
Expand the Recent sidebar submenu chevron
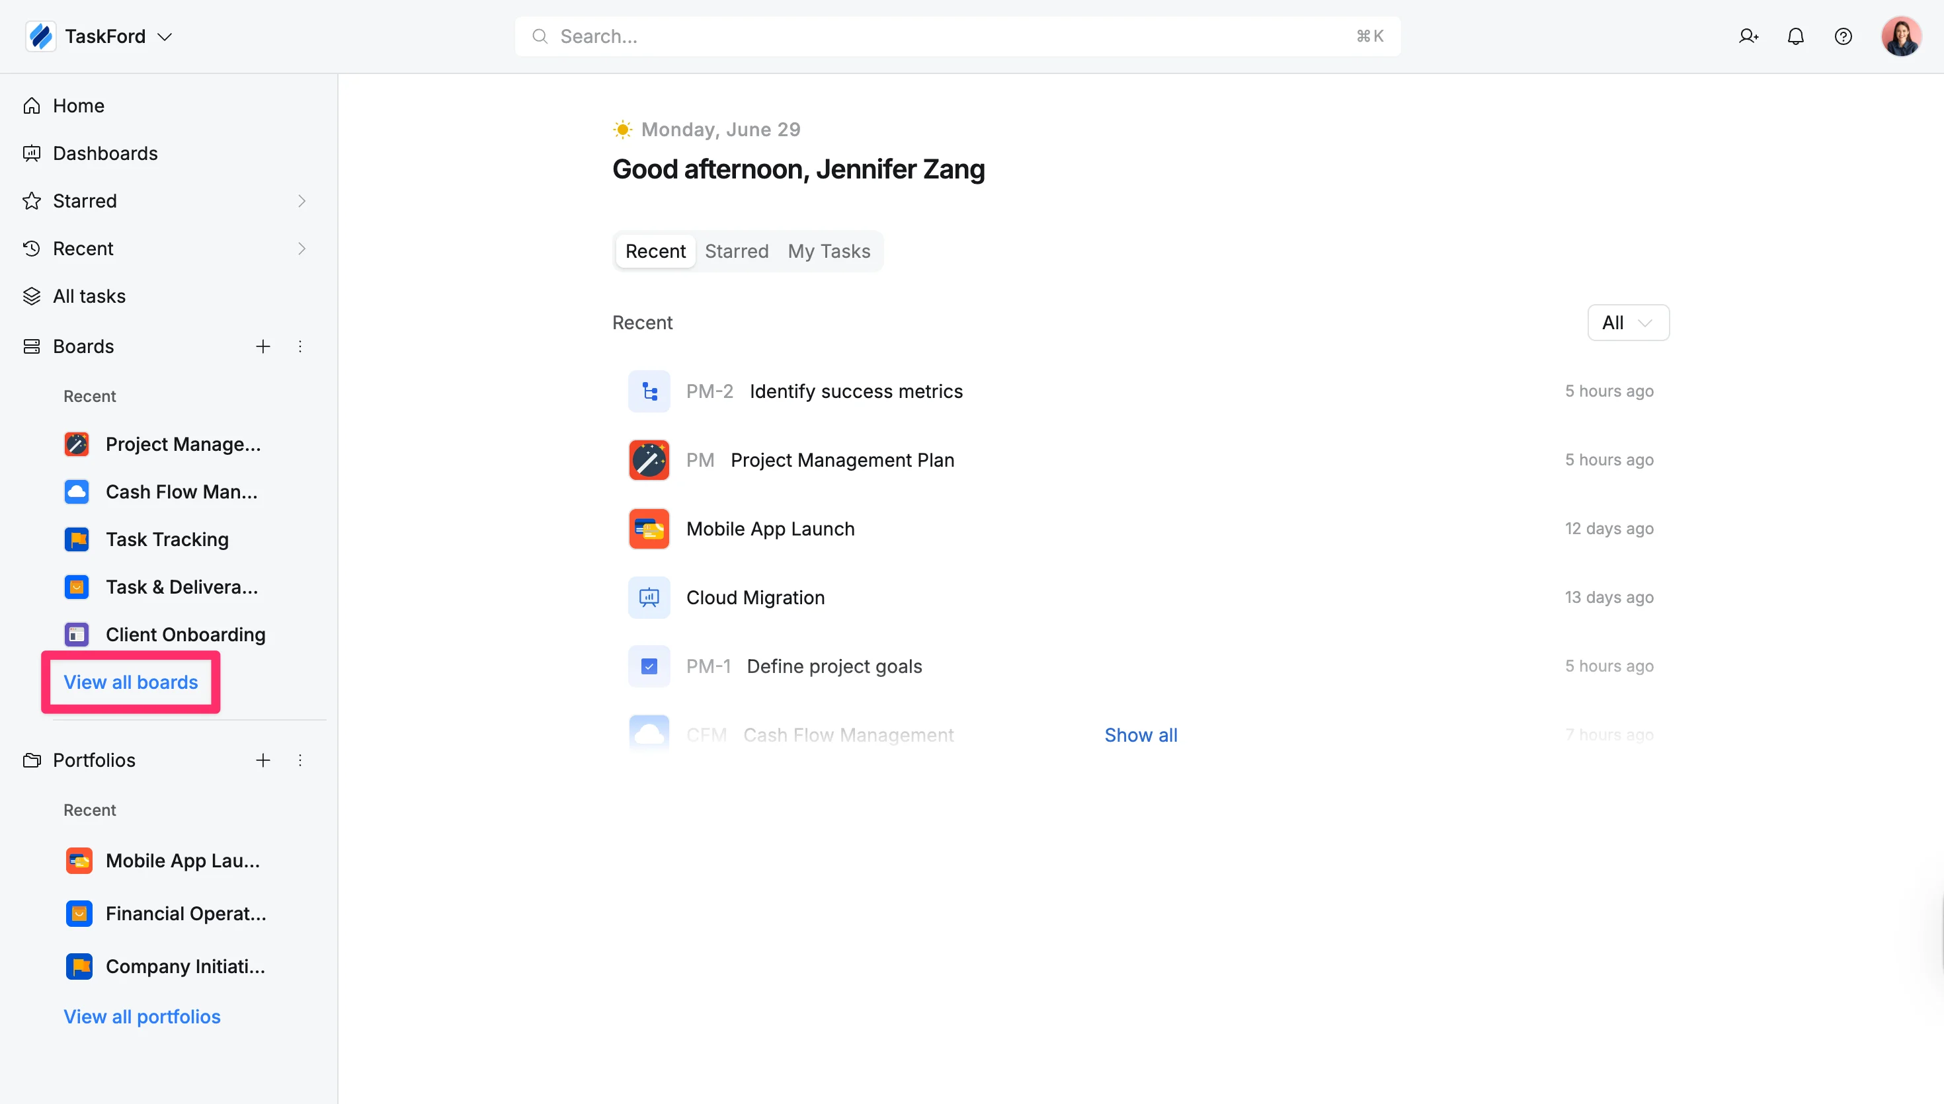302,249
